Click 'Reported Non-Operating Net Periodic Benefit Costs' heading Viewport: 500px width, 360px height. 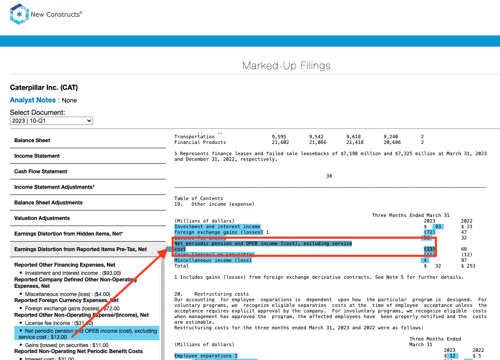[78, 351]
